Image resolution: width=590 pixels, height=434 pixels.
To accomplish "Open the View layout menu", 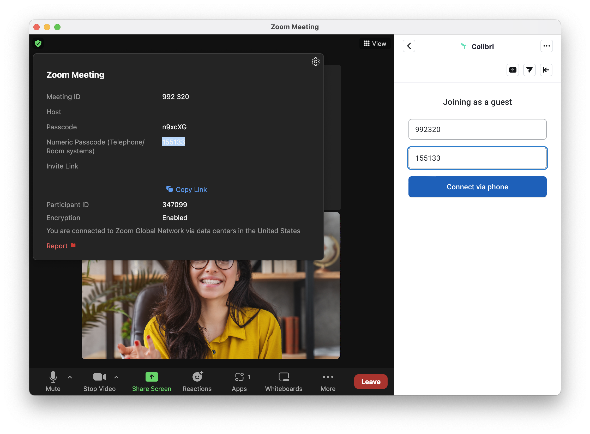I will click(x=375, y=44).
